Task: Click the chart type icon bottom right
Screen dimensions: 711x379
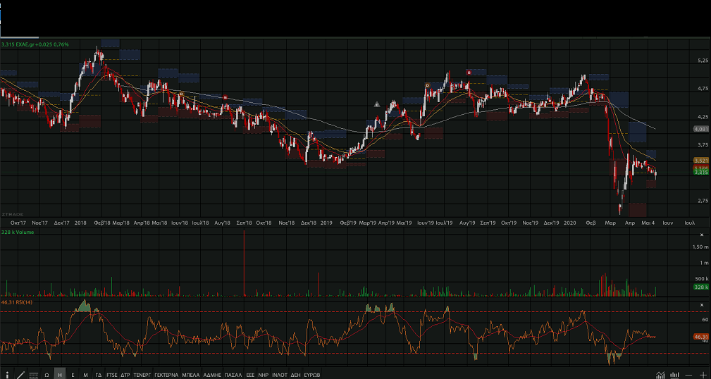Action: [x=660, y=374]
